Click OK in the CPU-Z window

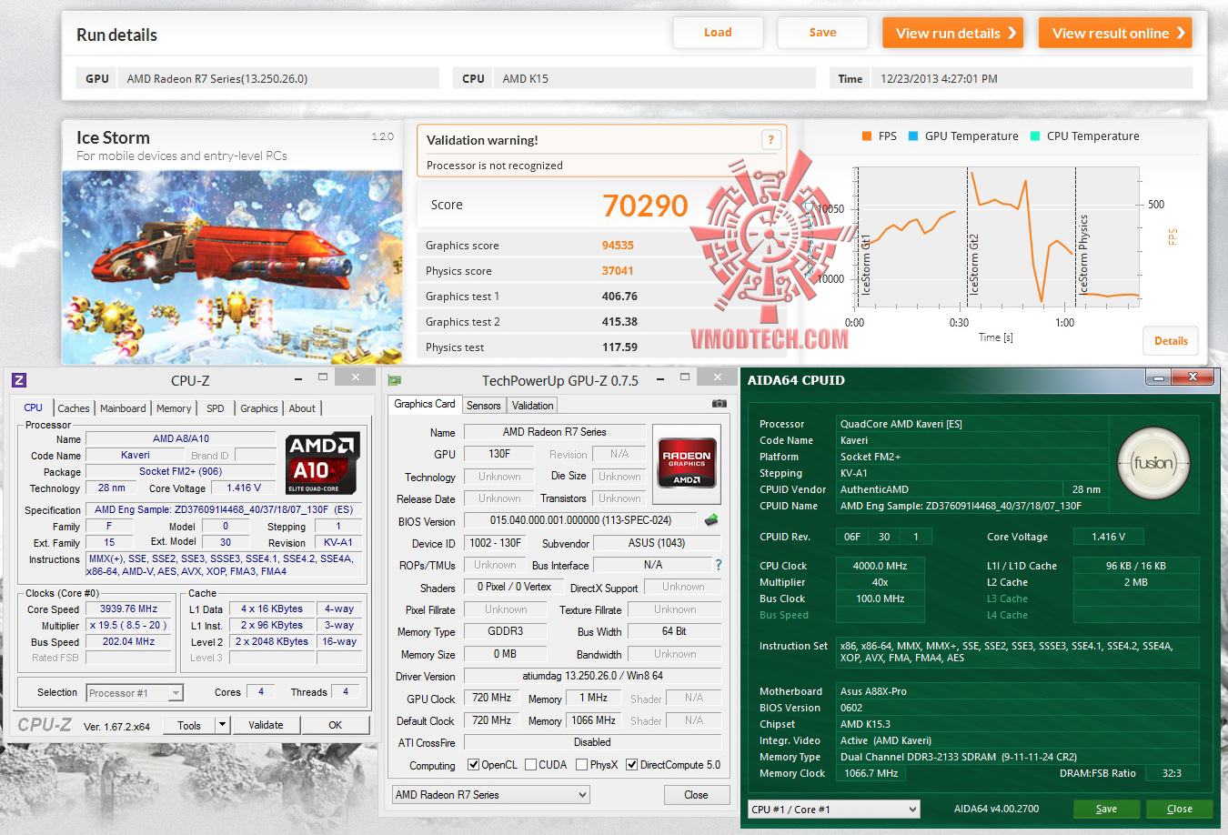point(336,725)
